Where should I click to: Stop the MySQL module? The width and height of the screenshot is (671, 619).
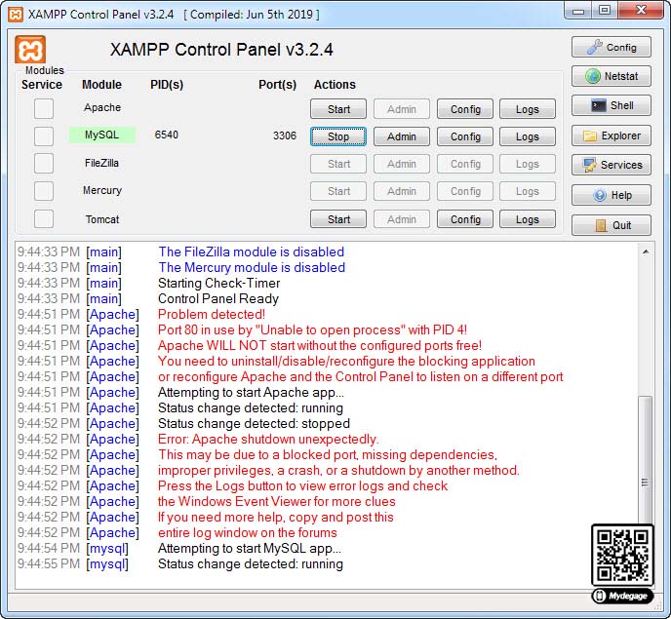pyautogui.click(x=338, y=136)
